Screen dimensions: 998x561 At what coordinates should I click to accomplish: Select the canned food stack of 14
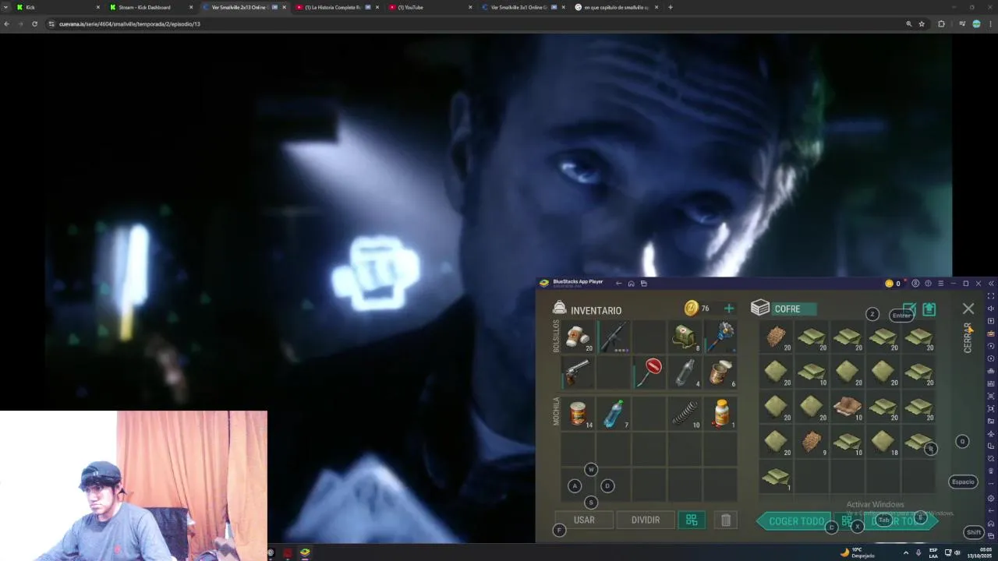tap(579, 413)
